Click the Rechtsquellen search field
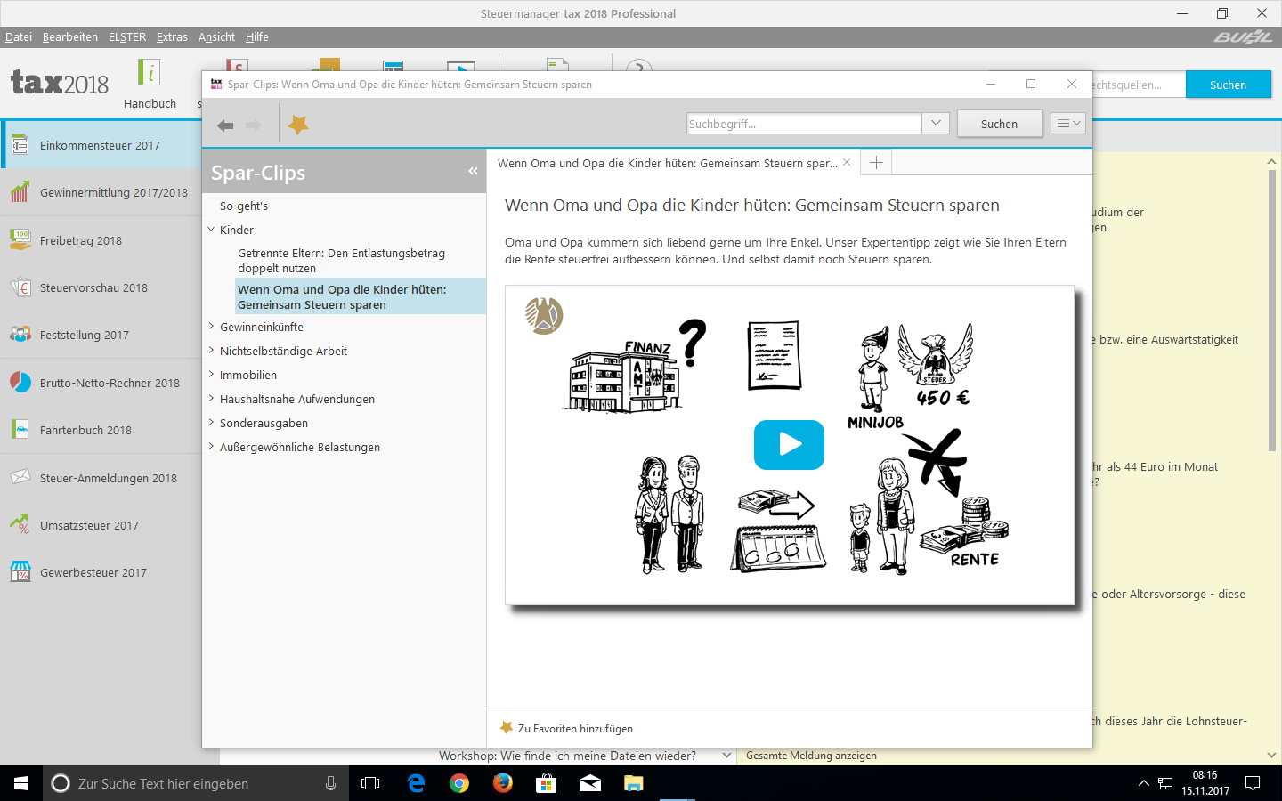 pos(1138,85)
